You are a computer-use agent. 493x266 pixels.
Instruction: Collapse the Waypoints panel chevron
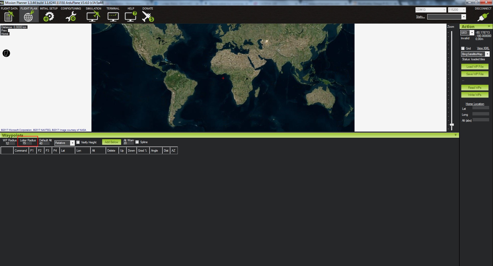point(455,135)
